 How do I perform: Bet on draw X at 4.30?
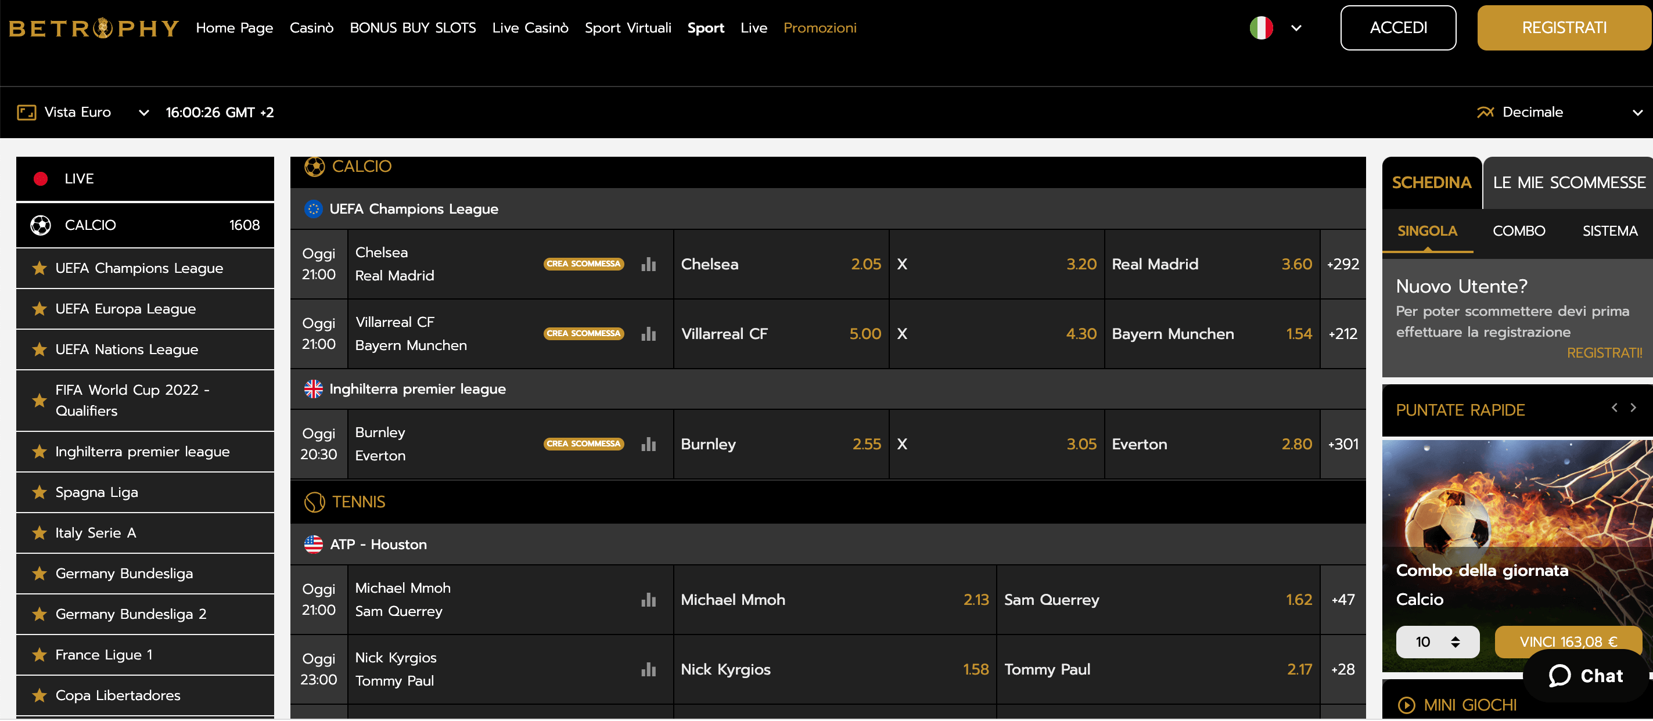(997, 334)
